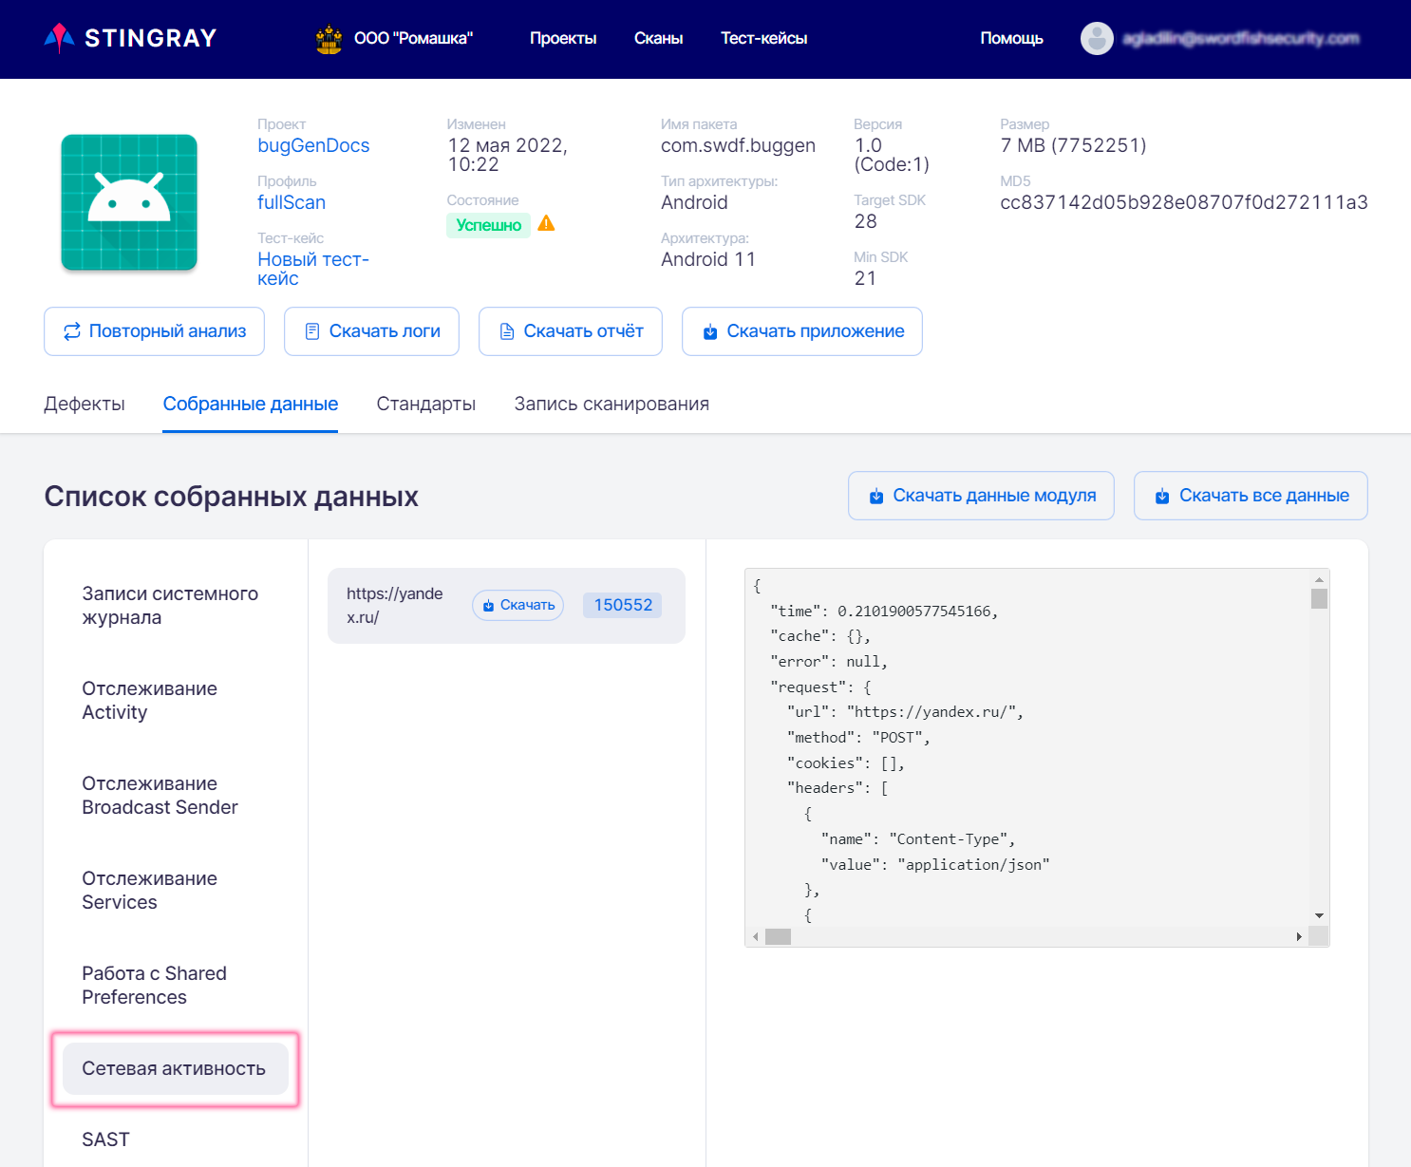Click Скачать все данные button
This screenshot has height=1167, width=1411.
(x=1251, y=496)
